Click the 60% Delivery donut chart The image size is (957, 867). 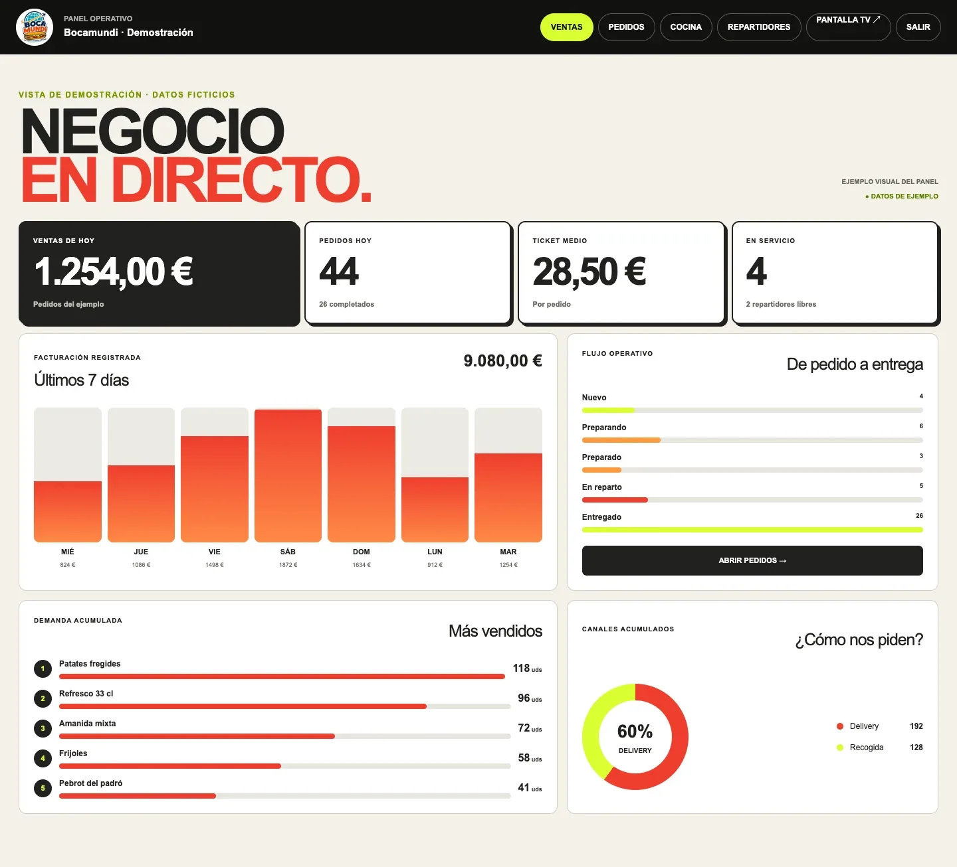pos(635,737)
